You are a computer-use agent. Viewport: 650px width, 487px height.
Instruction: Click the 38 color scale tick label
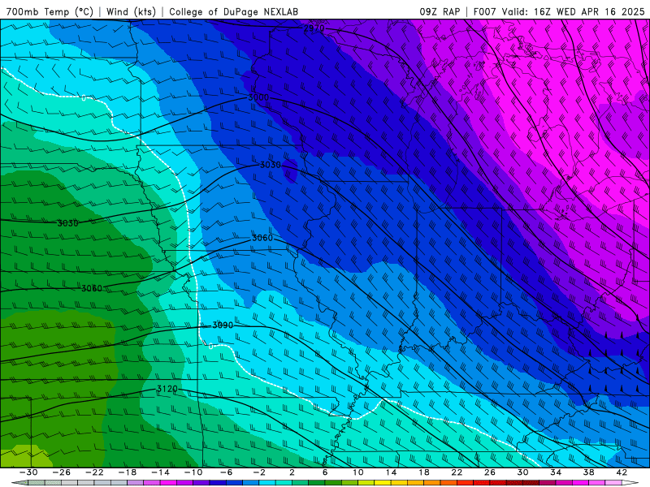click(588, 472)
